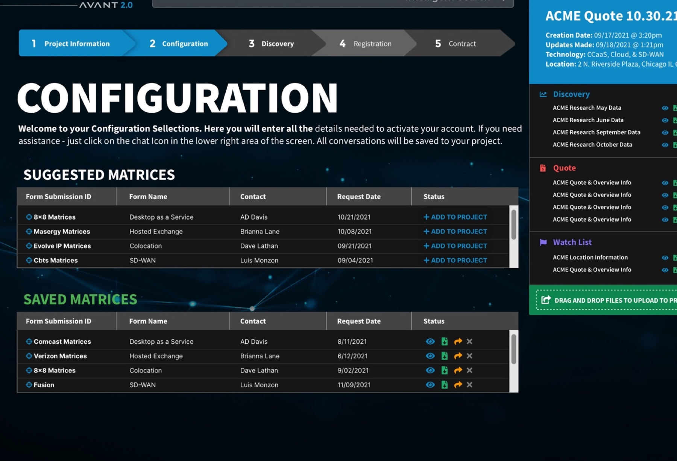Select Cbts Matrices row name
Screen dimensions: 677x461
[56, 260]
